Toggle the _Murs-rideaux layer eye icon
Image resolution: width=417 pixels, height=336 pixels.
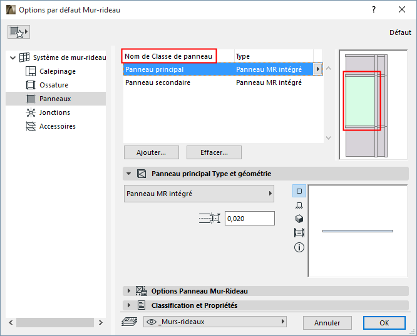tap(152, 322)
